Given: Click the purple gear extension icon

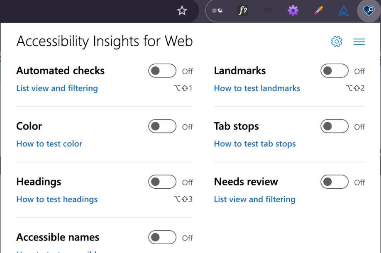Looking at the screenshot, I should point(293,10).
